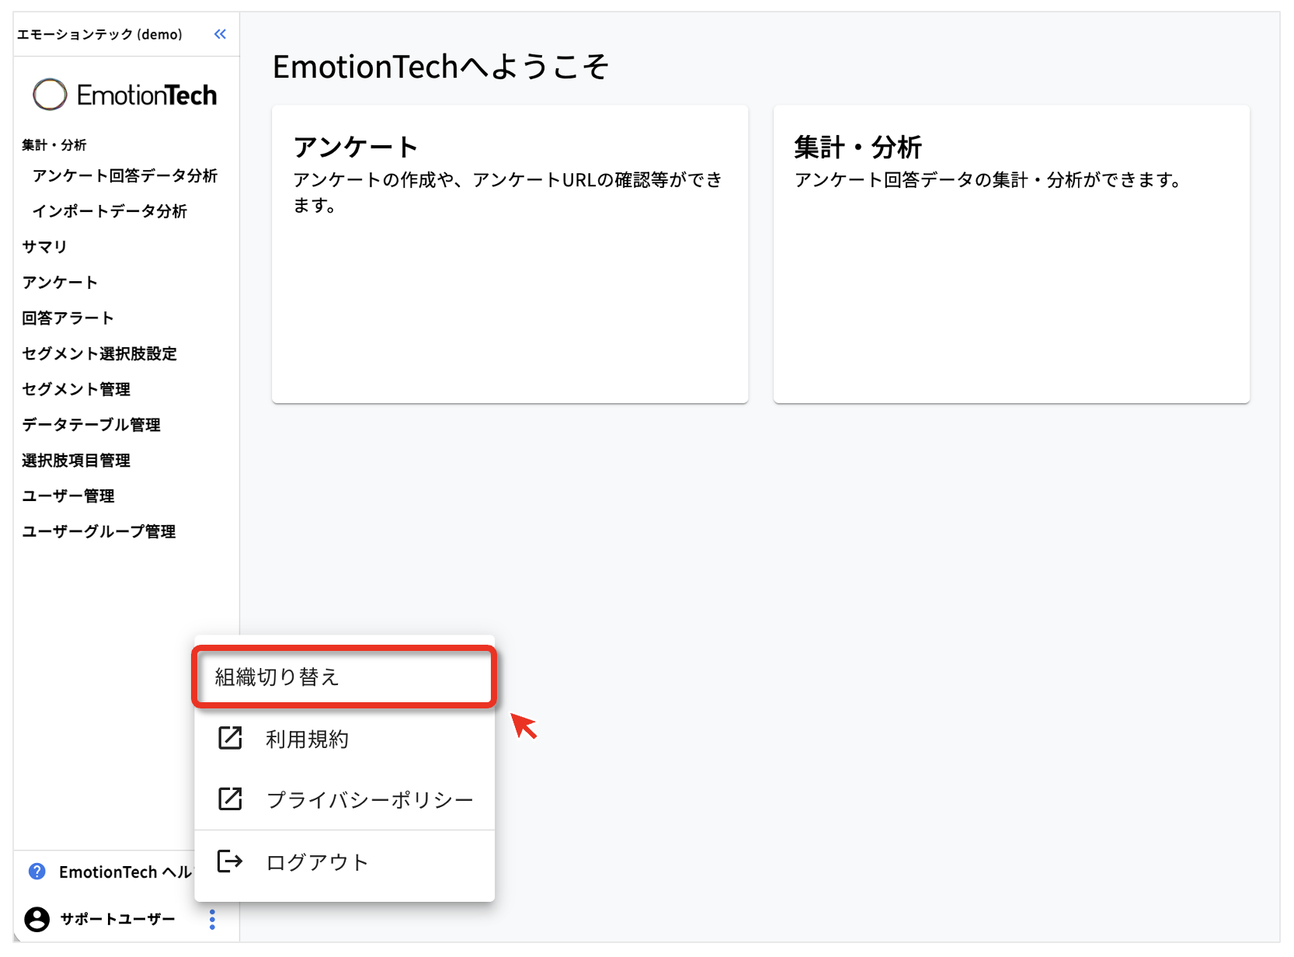The width and height of the screenshot is (1294, 957).
Task: Click the 集計・分析 welcome card
Action: (1011, 254)
